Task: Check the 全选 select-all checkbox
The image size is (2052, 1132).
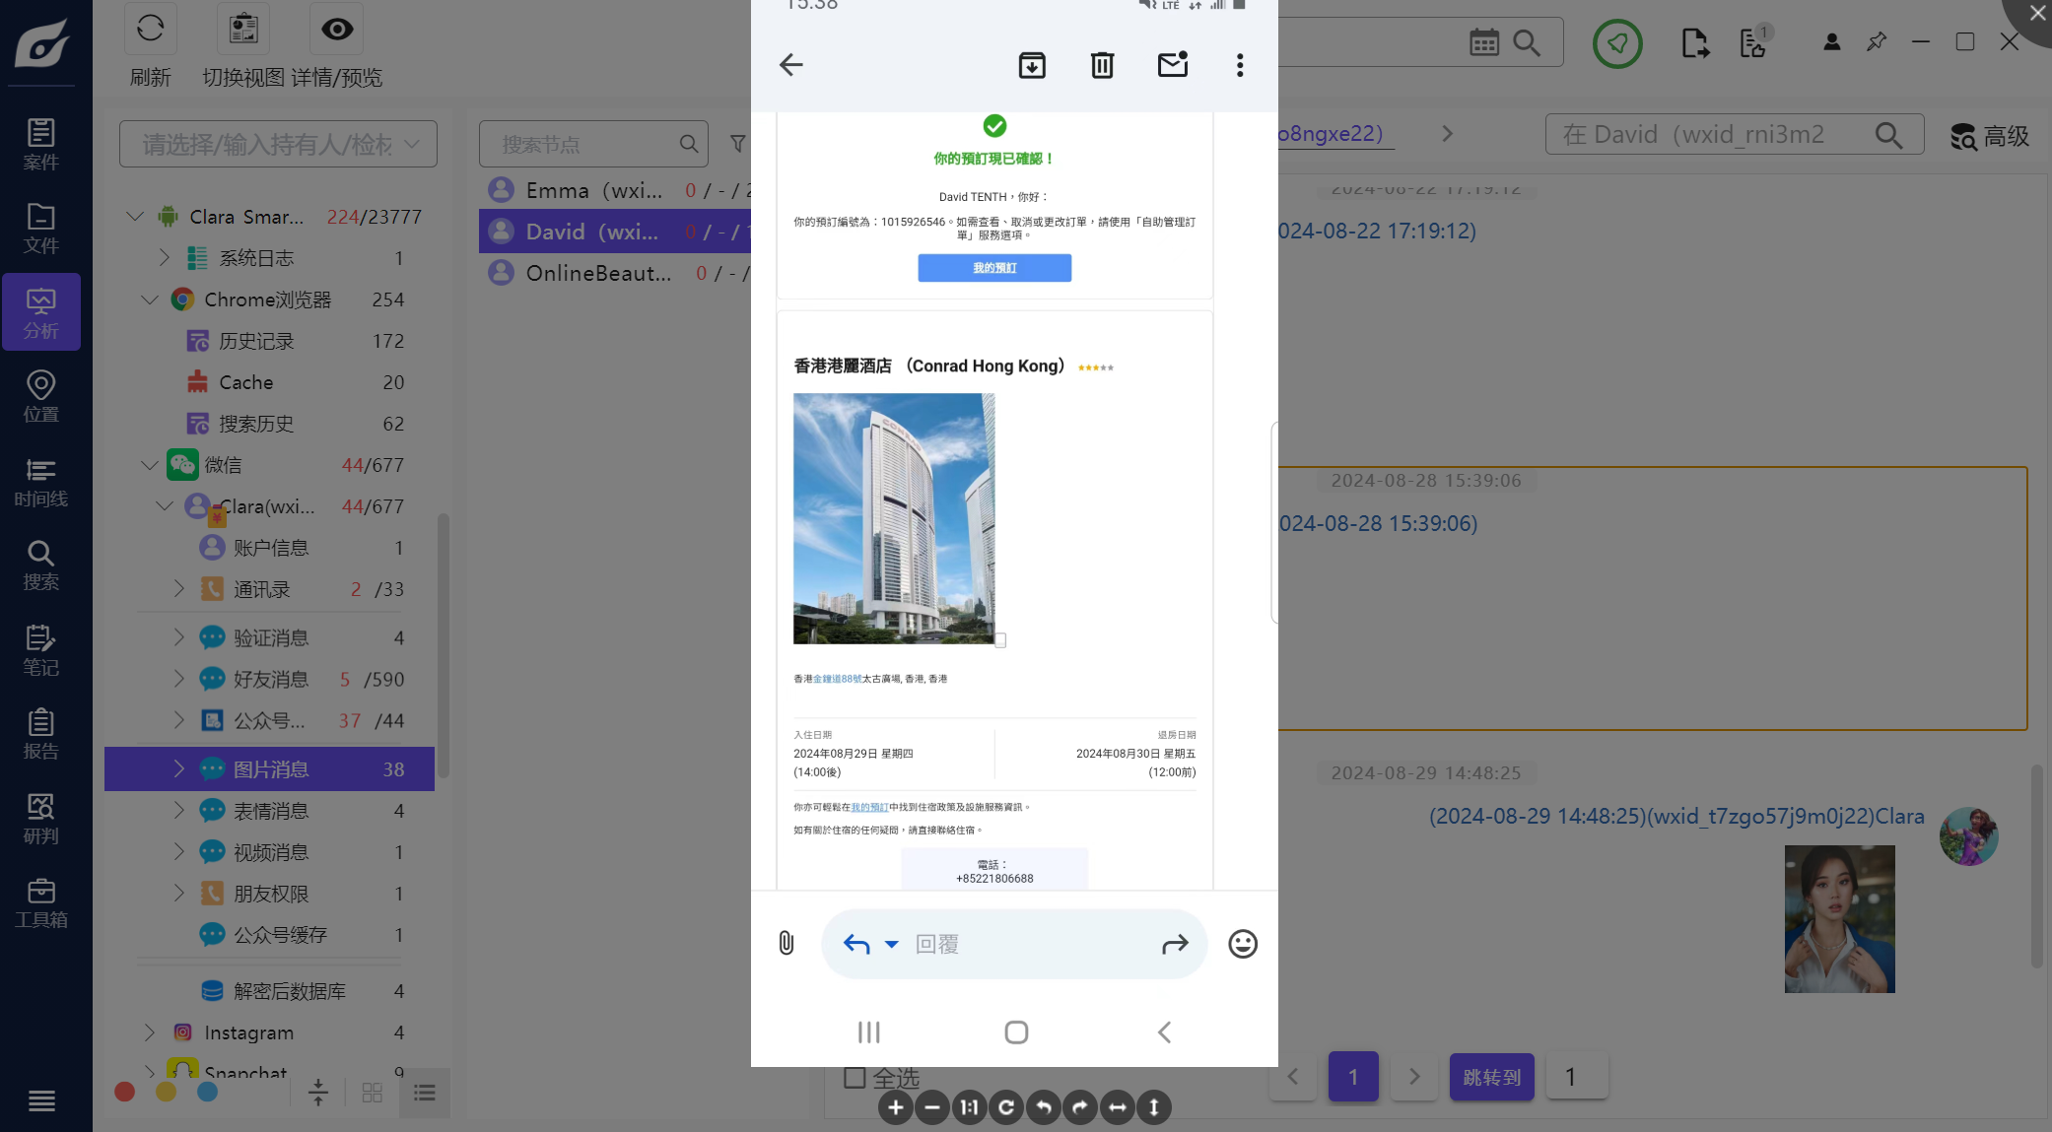Action: [855, 1078]
